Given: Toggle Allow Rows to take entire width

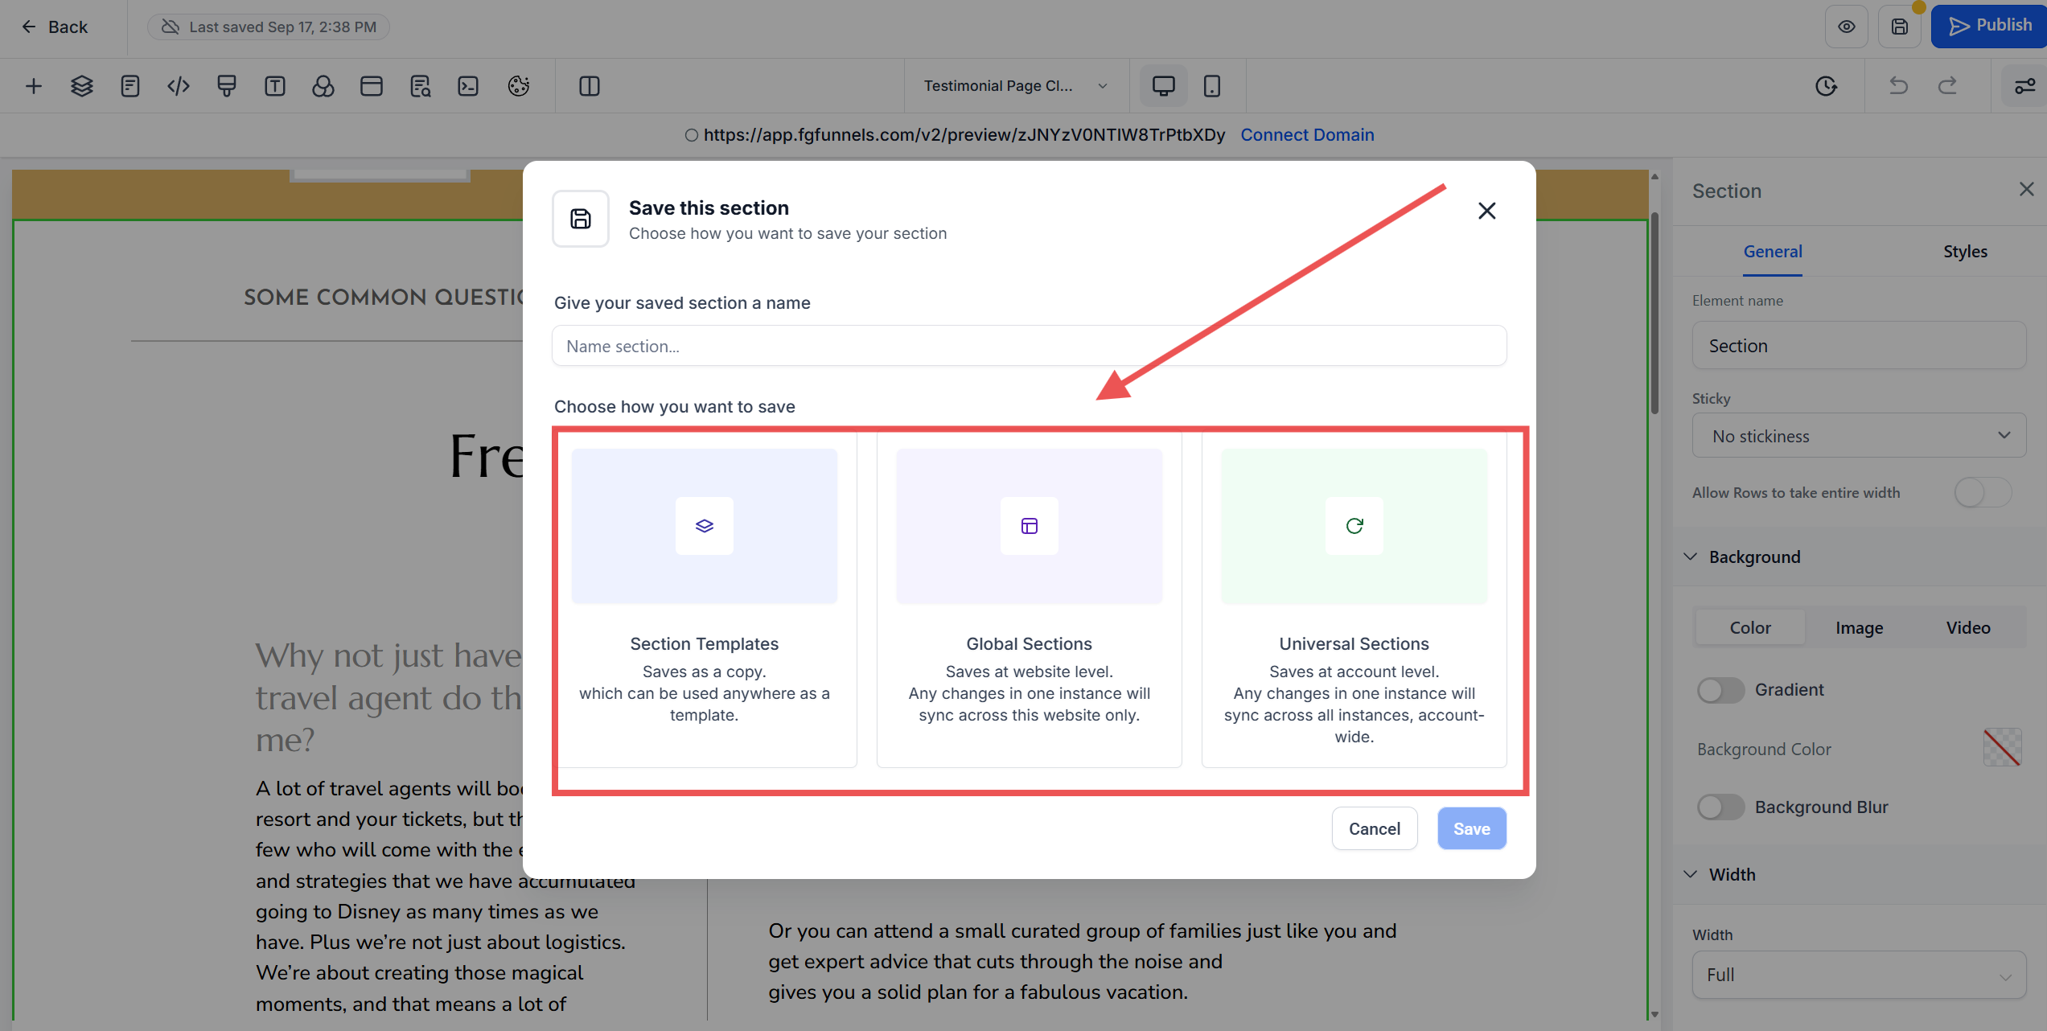Looking at the screenshot, I should click(x=1983, y=492).
